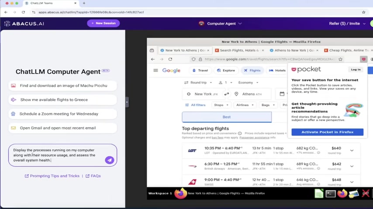Open Prompting Tips and Tricks link
This screenshot has width=373, height=209.
point(52,176)
